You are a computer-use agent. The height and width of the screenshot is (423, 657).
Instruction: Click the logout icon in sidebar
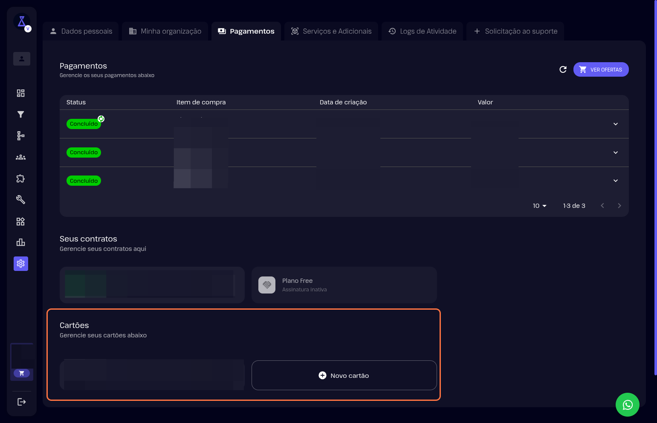click(21, 402)
